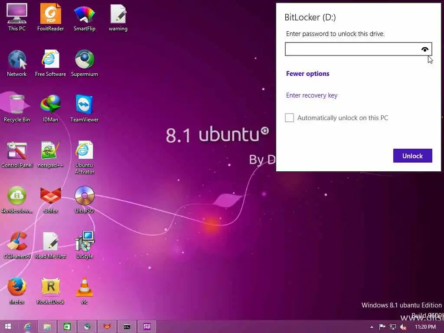Select the Read Me First file icon
444x333 pixels.
pos(50,245)
